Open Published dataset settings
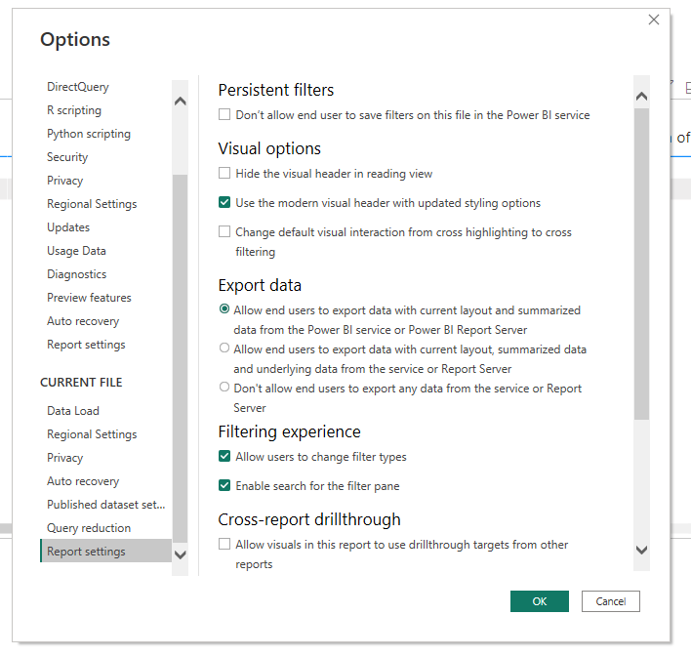The width and height of the screenshot is (691, 656). [105, 505]
